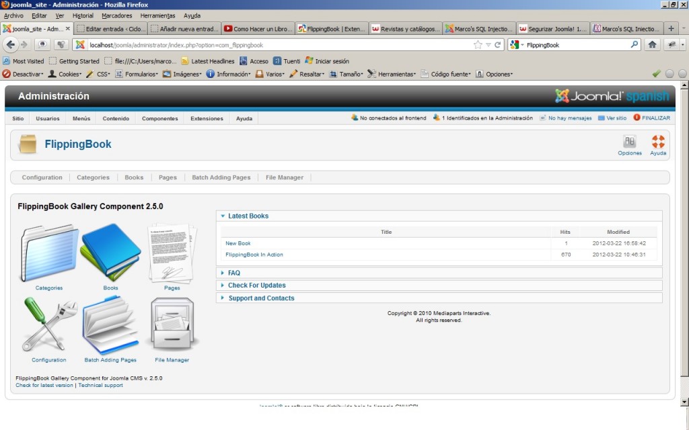Click the Firefox home button
This screenshot has width=689, height=430.
point(652,45)
